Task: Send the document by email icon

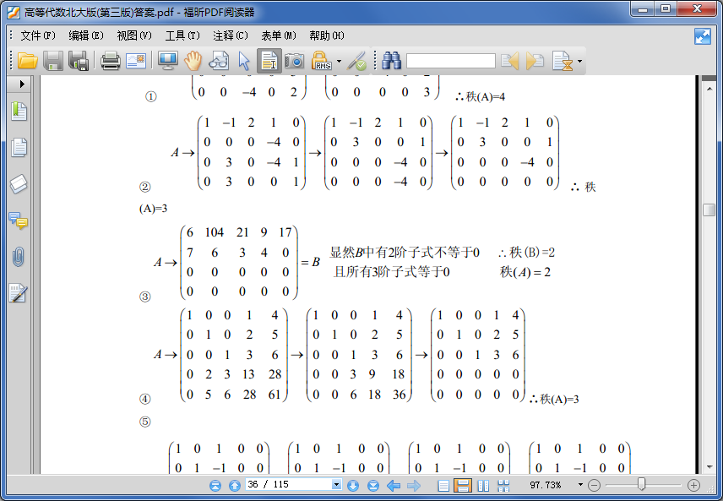Action: point(136,61)
